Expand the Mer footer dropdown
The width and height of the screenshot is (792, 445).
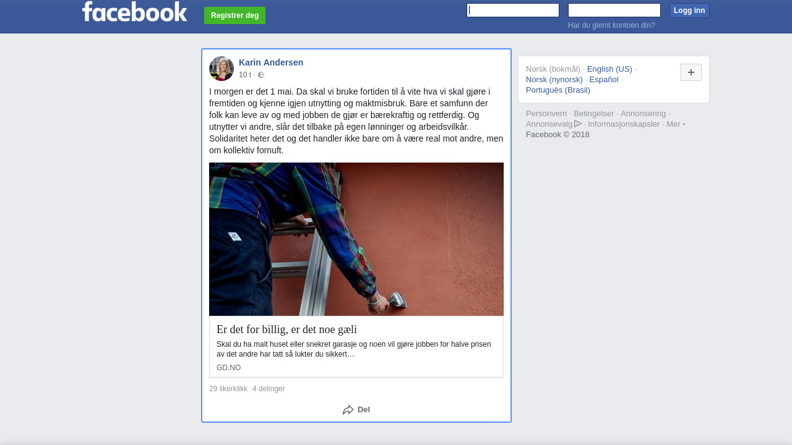coord(676,124)
